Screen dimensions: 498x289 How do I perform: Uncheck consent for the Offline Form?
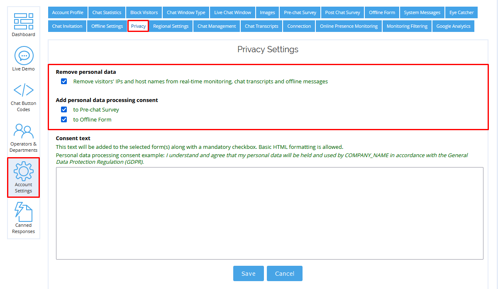click(64, 119)
